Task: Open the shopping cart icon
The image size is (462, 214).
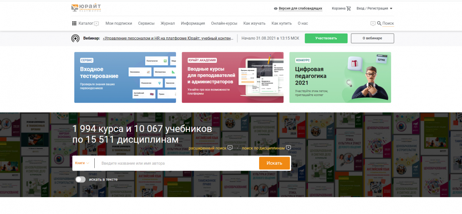Action: [349, 8]
